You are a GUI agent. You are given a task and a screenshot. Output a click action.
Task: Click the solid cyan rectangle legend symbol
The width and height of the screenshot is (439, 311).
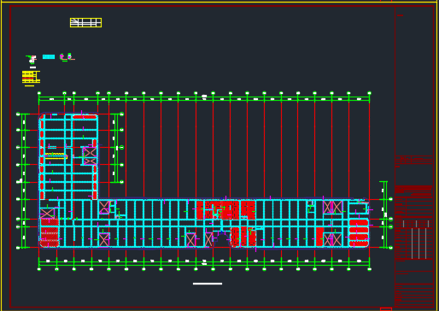point(49,56)
